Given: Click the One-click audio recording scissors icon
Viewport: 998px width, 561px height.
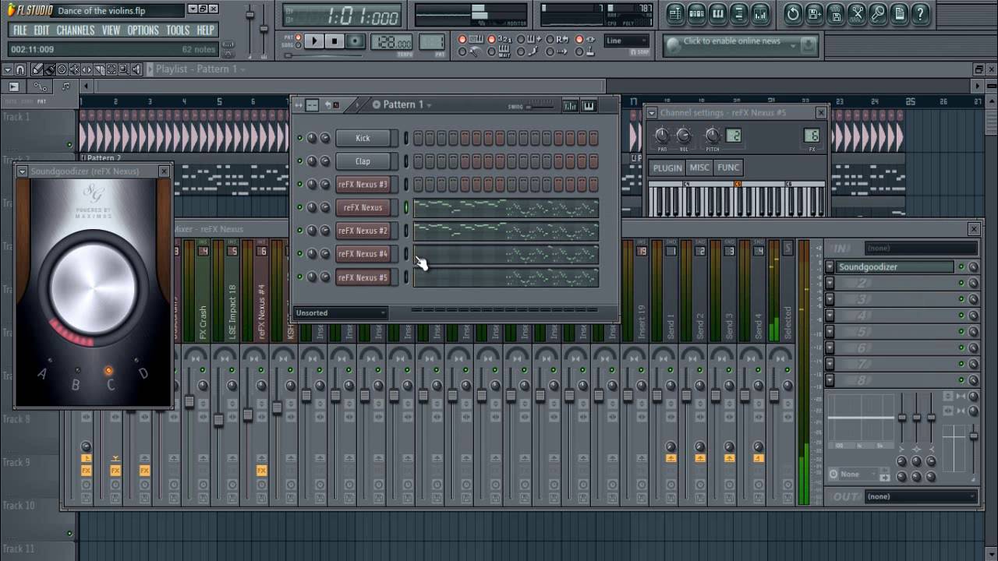Looking at the screenshot, I should click(857, 13).
